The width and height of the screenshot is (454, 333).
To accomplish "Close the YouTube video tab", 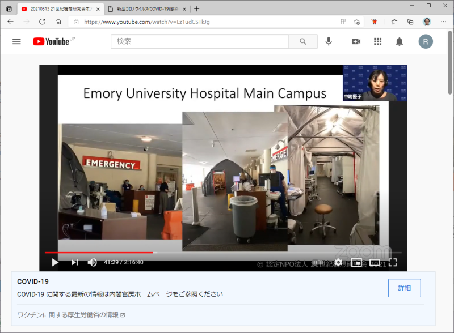I will [98, 9].
